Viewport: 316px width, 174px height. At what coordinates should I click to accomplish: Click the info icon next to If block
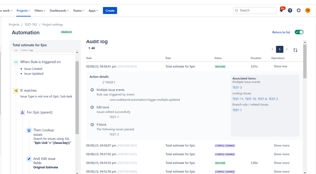point(92,125)
